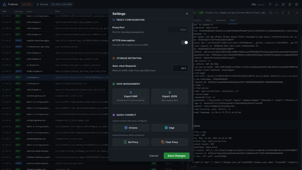
Task: Click the trash icon to clear captured traffic
Action: click(x=290, y=4)
